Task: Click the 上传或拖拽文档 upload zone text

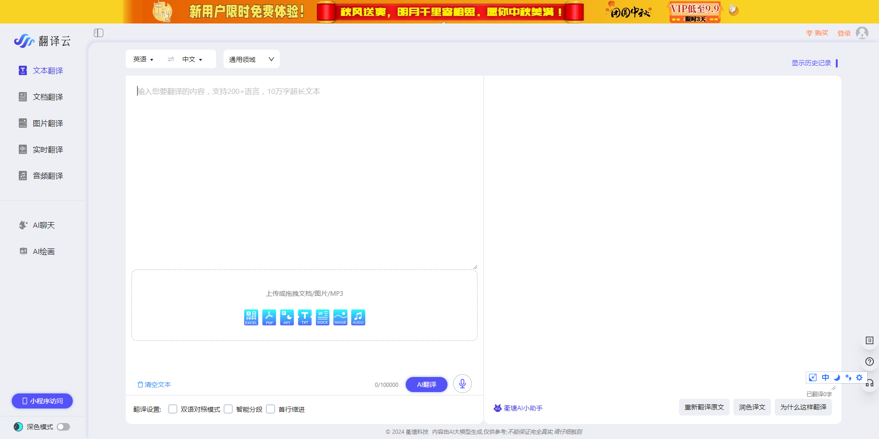Action: 304,293
